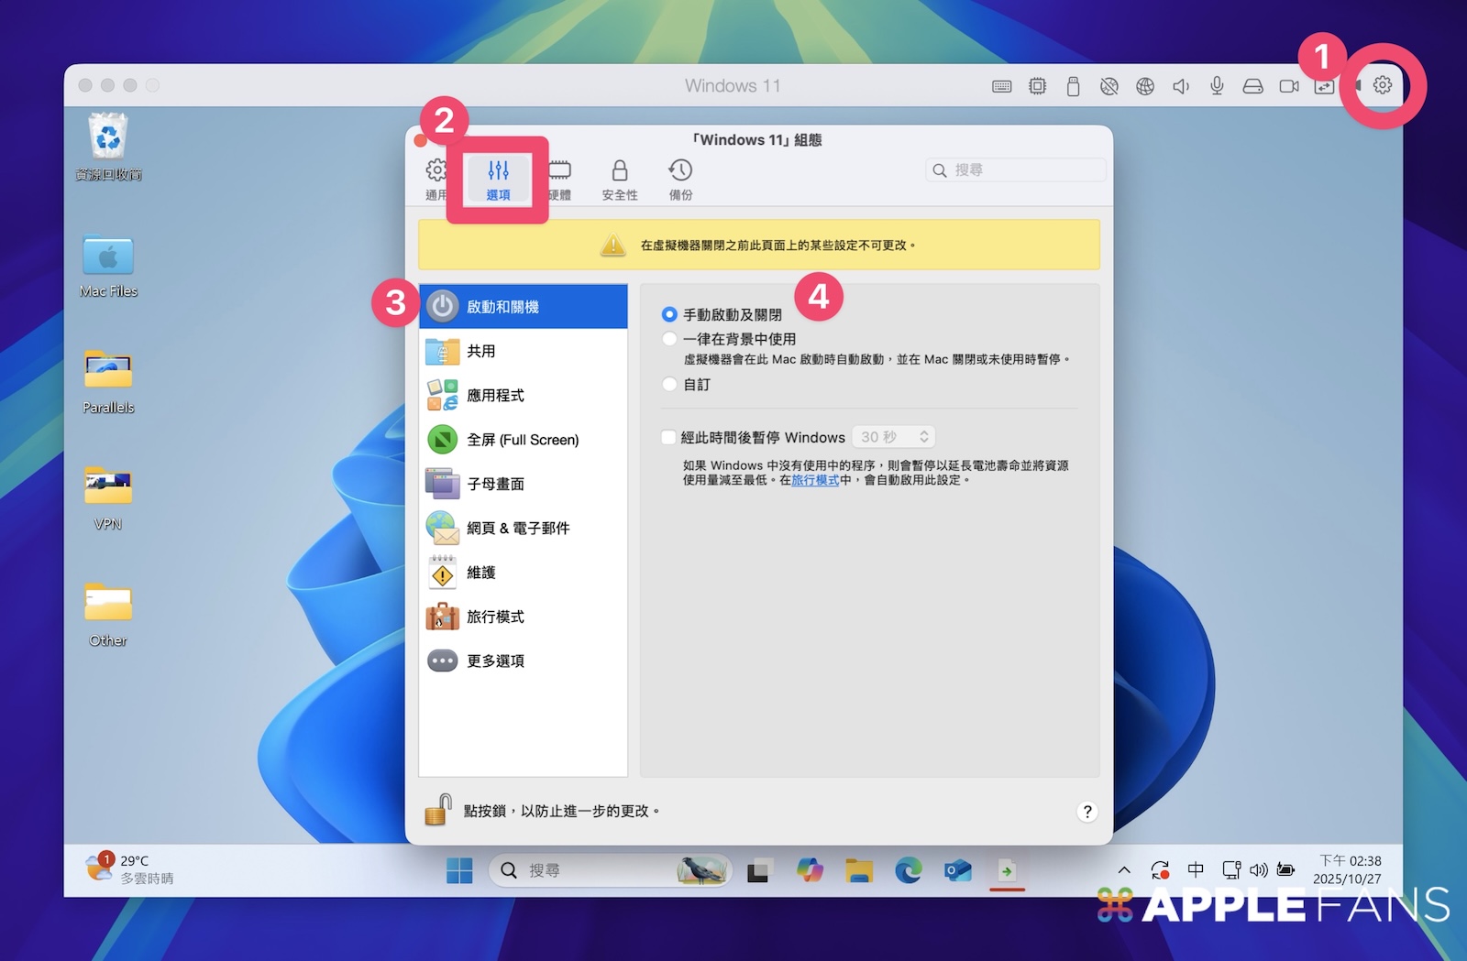Open the microphone settings in the toolbar

[x=1217, y=86]
